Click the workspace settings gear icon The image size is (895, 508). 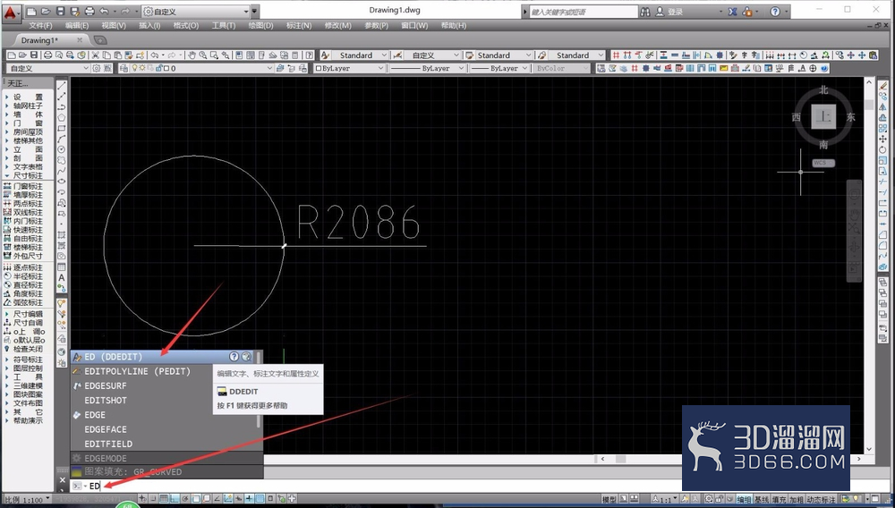97,68
